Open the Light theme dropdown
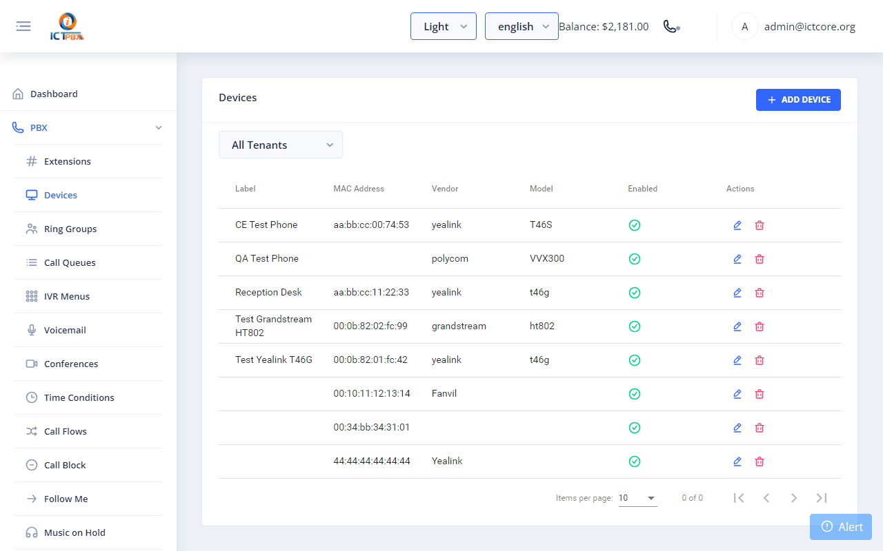The image size is (883, 551). click(444, 26)
